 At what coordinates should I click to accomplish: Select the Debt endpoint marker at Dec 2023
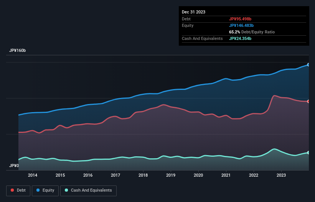point(308,101)
